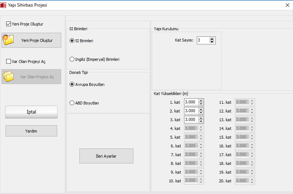Click the 2. kat height field
The height and width of the screenshot is (194, 293).
(191, 111)
